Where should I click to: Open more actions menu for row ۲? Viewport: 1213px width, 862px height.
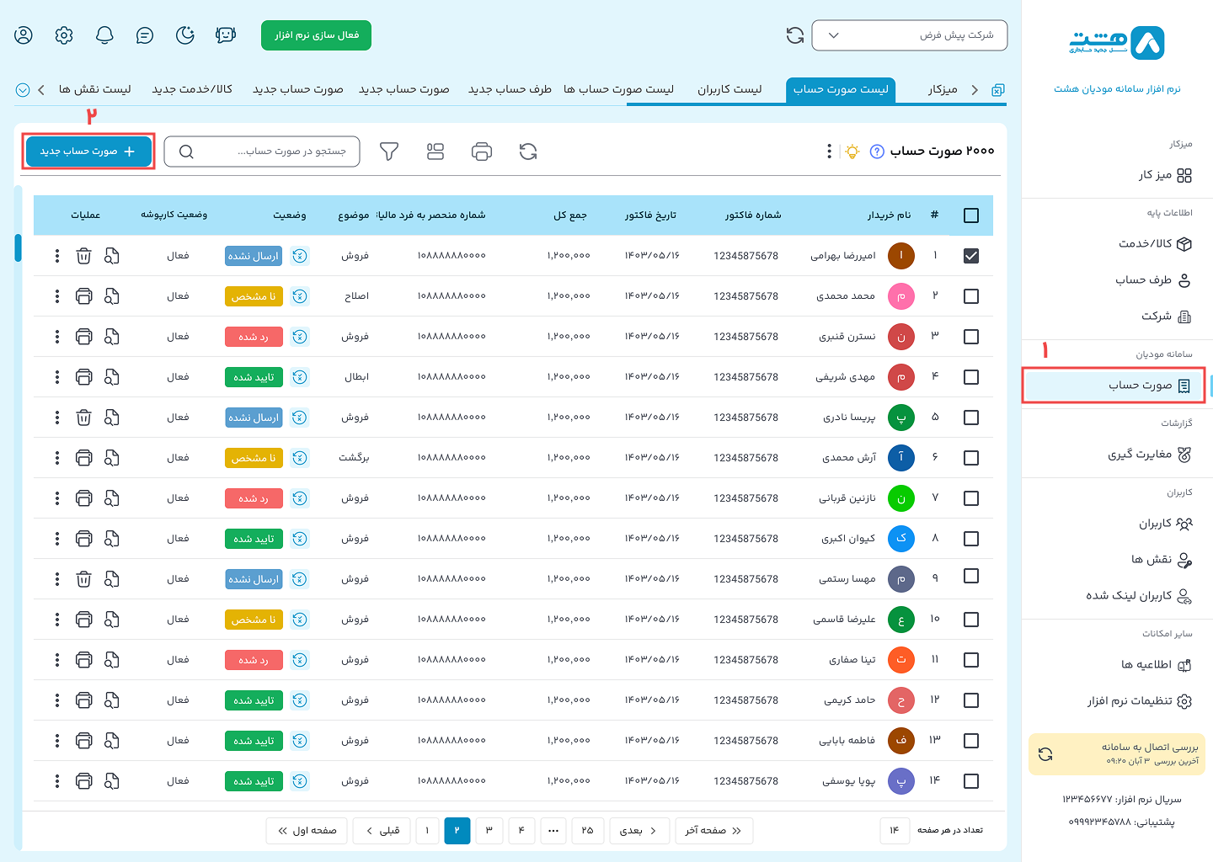(x=57, y=296)
